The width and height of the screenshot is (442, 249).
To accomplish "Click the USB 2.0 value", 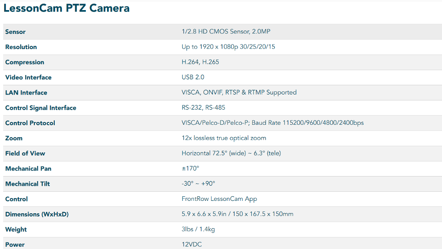I will click(193, 77).
